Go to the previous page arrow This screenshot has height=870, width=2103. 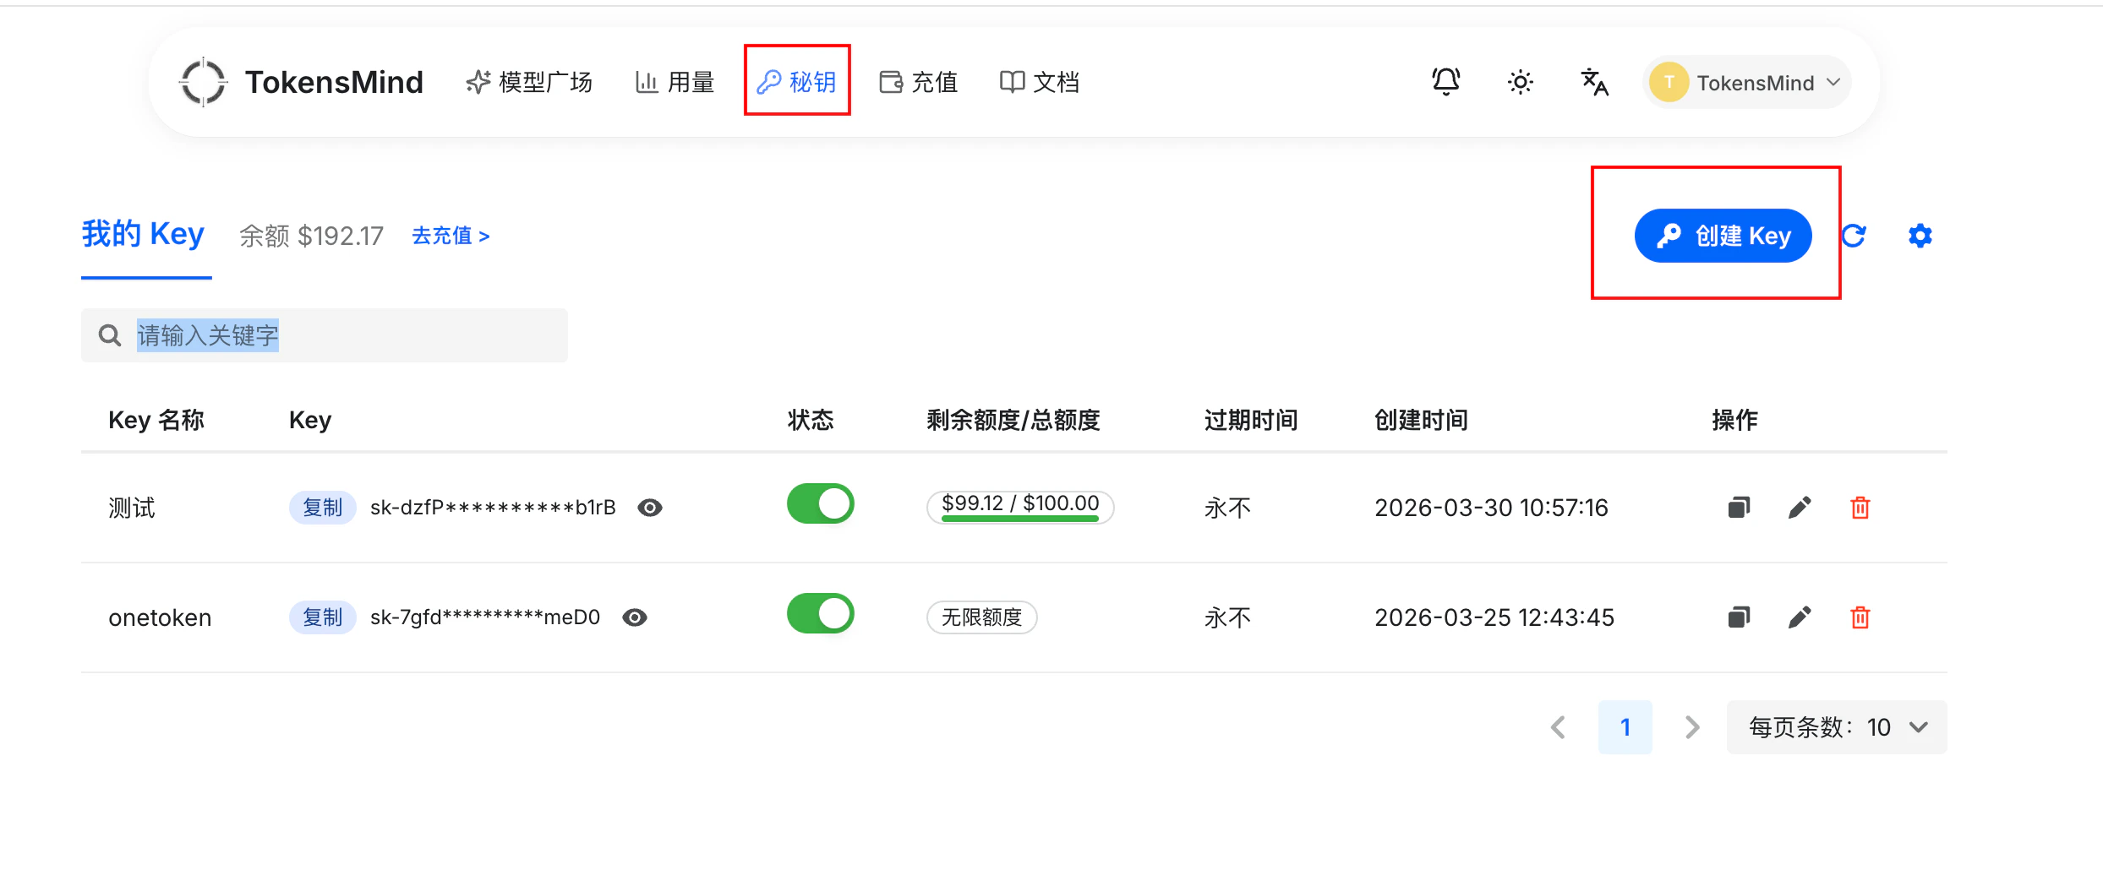click(x=1559, y=727)
